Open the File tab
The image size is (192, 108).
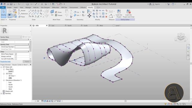(3, 7)
